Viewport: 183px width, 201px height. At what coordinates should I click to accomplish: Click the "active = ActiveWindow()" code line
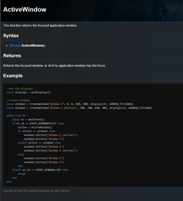tap(35, 127)
